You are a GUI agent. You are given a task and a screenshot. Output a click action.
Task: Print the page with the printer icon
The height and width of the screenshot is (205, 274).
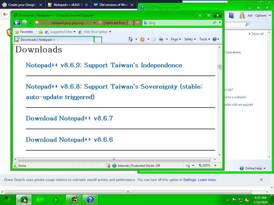tap(161, 39)
